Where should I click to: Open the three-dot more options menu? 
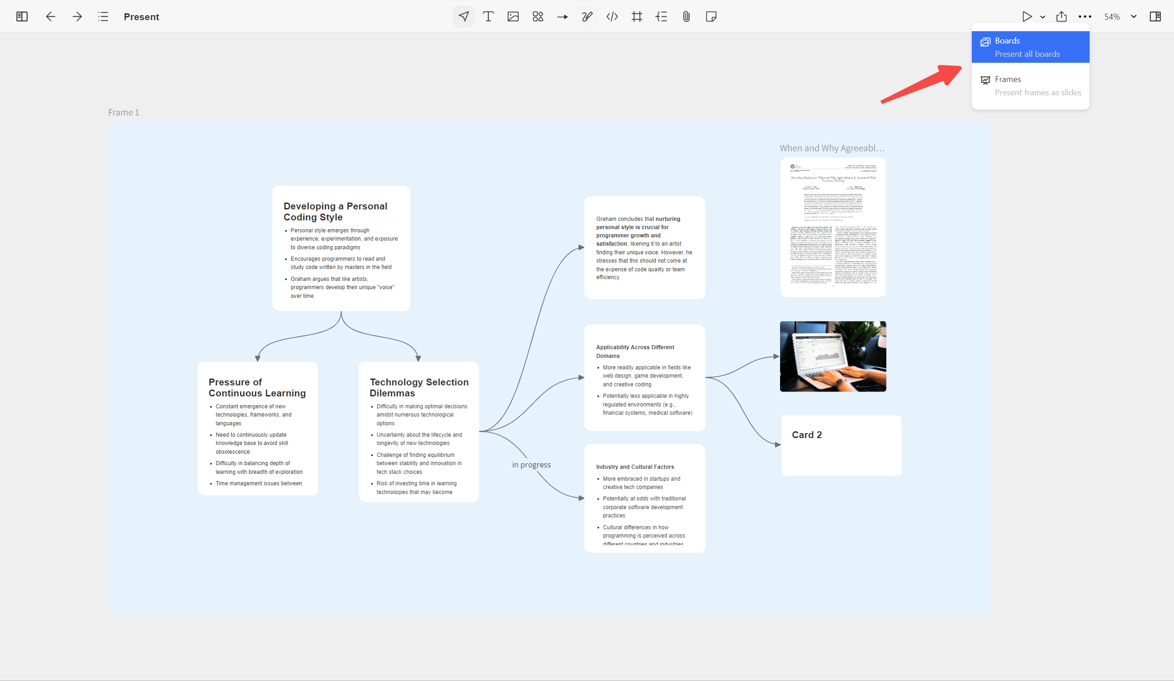click(x=1085, y=17)
